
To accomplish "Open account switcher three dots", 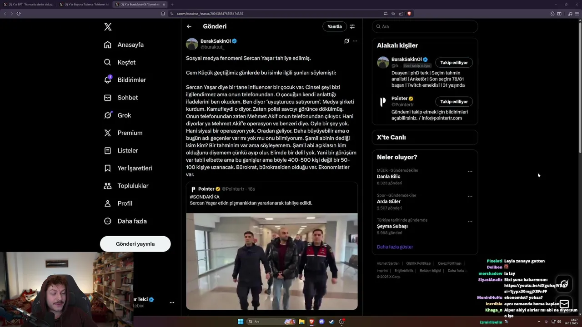I will click(x=172, y=302).
